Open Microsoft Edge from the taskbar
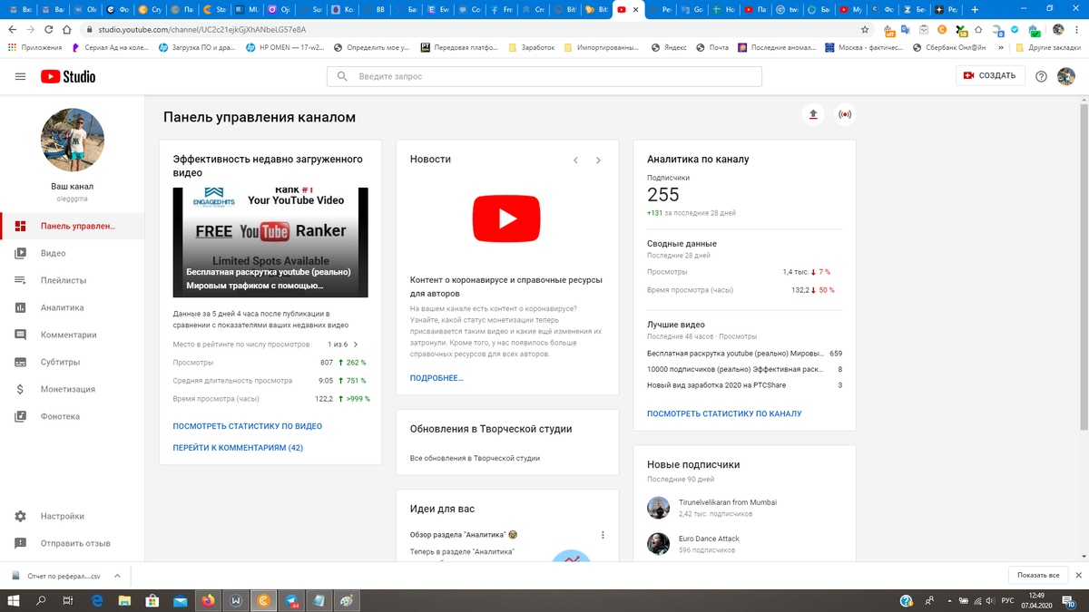The image size is (1089, 612). (97, 600)
